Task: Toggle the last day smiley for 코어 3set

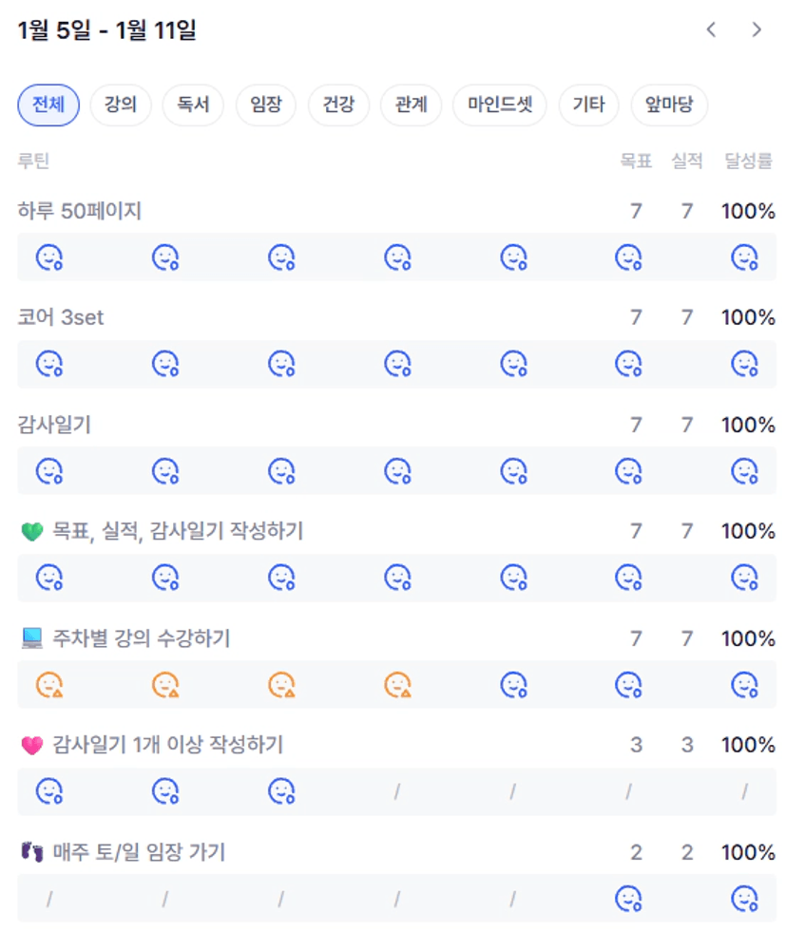Action: 744,364
